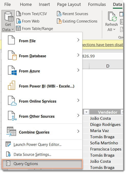Select the first João Costa cell
The height and width of the screenshot is (174, 127).
pos(106,118)
